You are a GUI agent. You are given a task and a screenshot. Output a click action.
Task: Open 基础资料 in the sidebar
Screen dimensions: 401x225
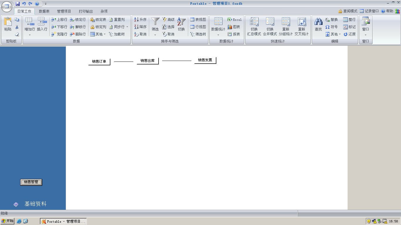pos(36,204)
